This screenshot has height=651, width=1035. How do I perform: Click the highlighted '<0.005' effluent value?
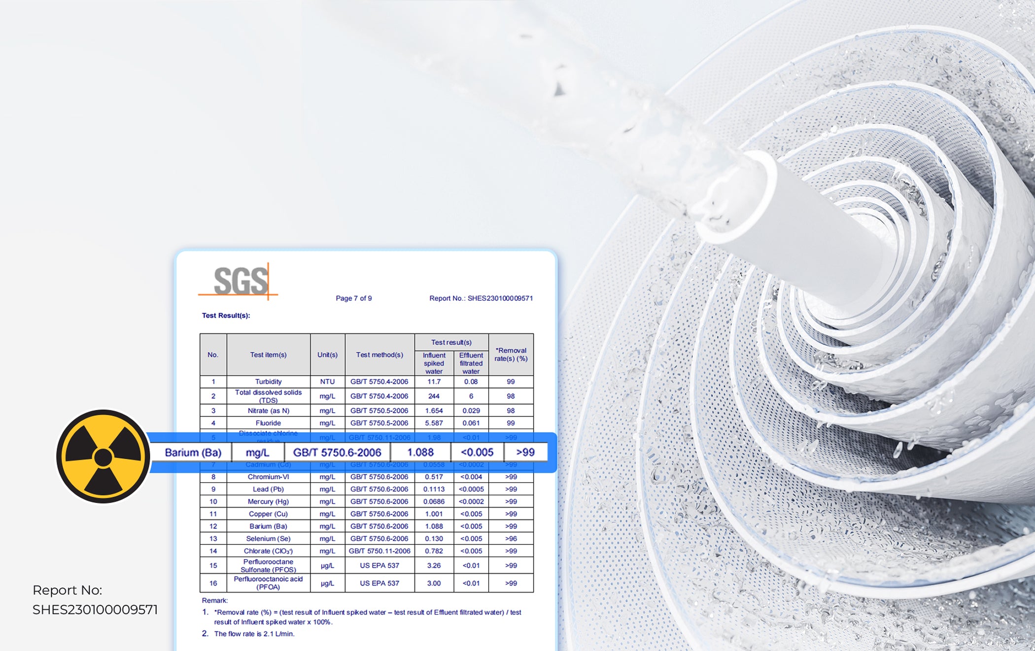pos(477,452)
